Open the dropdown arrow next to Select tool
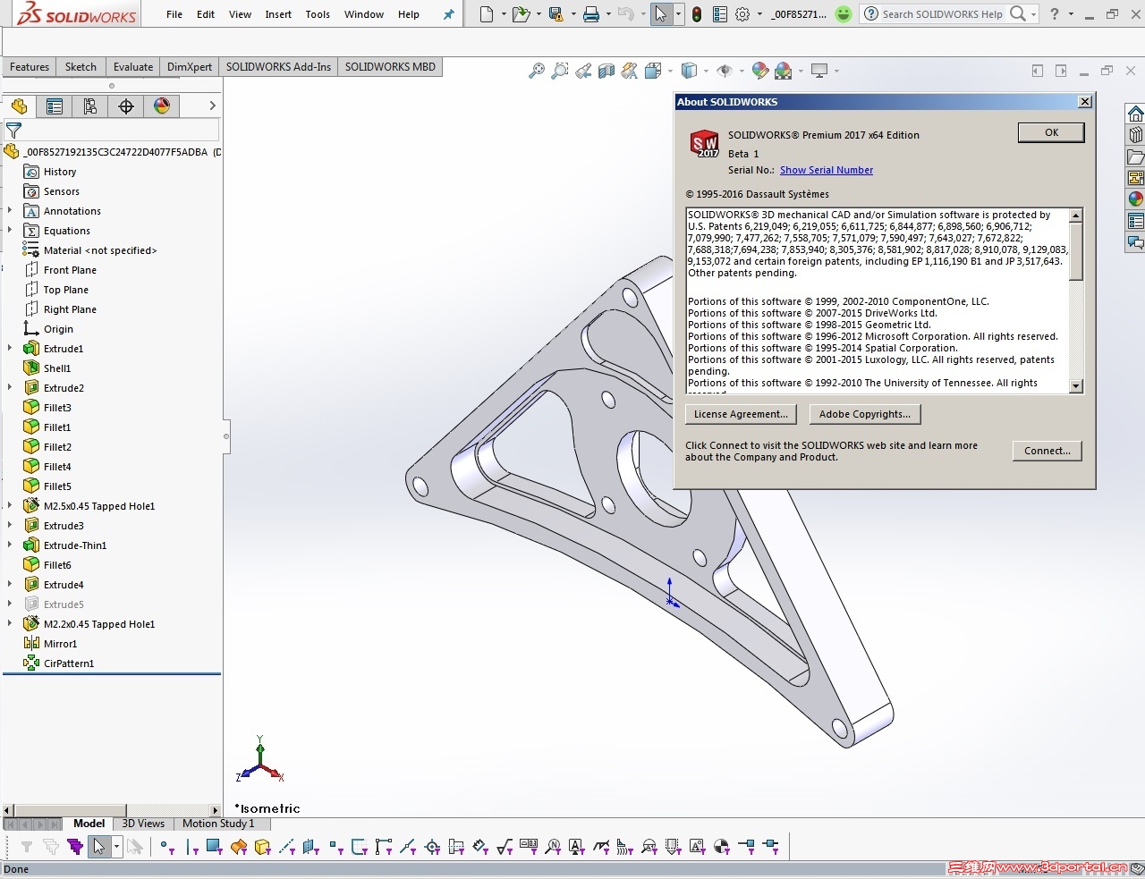This screenshot has height=879, width=1145. (678, 14)
